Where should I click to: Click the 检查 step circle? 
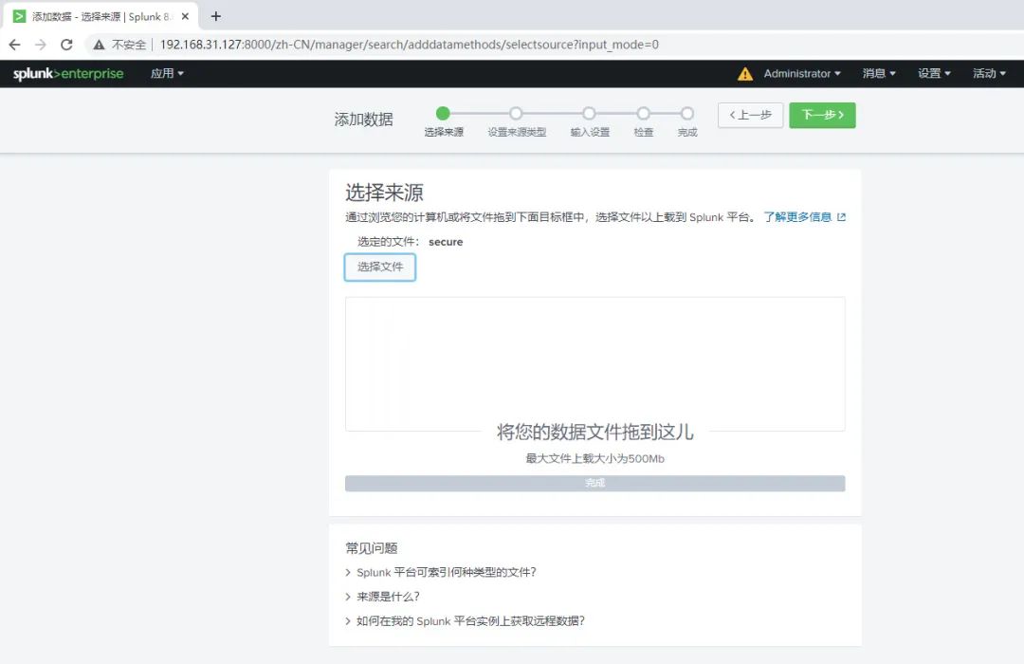click(x=643, y=113)
